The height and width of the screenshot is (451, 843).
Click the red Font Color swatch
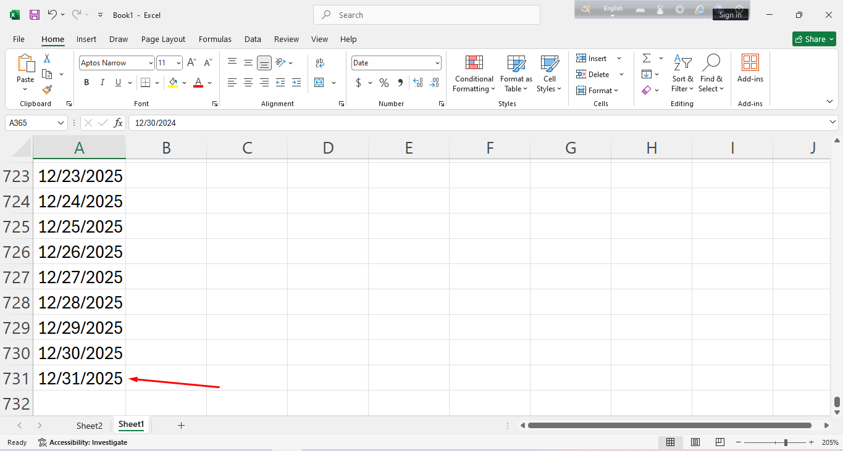198,83
